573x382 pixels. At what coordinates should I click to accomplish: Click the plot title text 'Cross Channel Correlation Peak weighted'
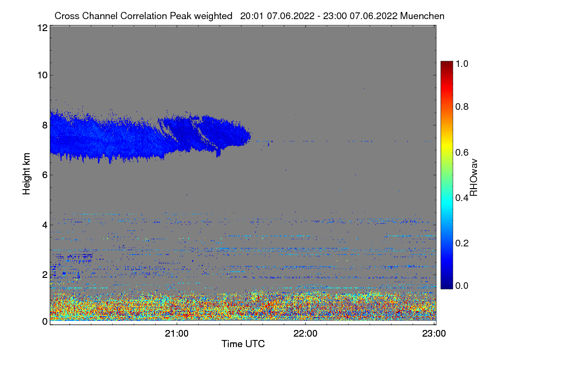(144, 16)
